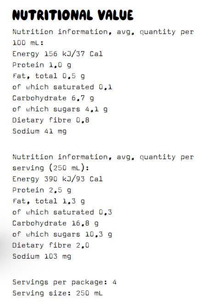Viewport: 204px width, 306px height.
Task: Click the Carbohydrate 16.8 g line
Action: (55, 224)
